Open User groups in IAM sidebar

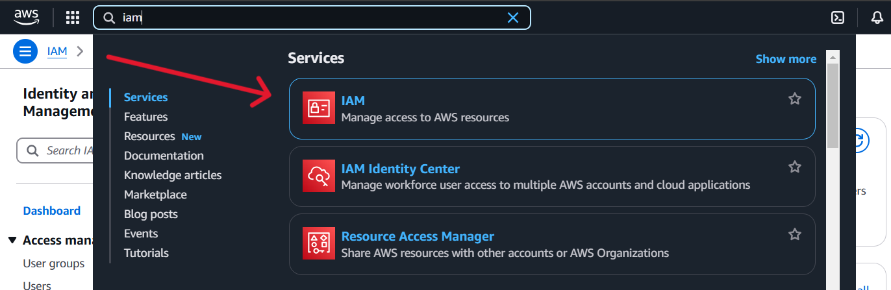[54, 263]
